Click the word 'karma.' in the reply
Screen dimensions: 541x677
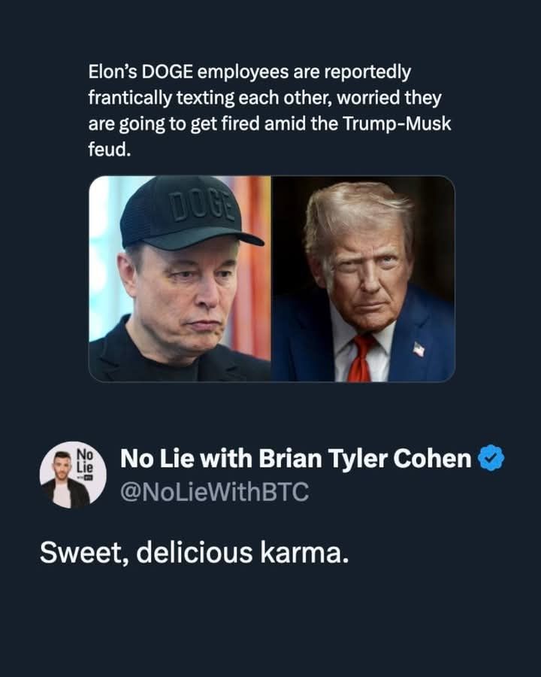click(304, 552)
